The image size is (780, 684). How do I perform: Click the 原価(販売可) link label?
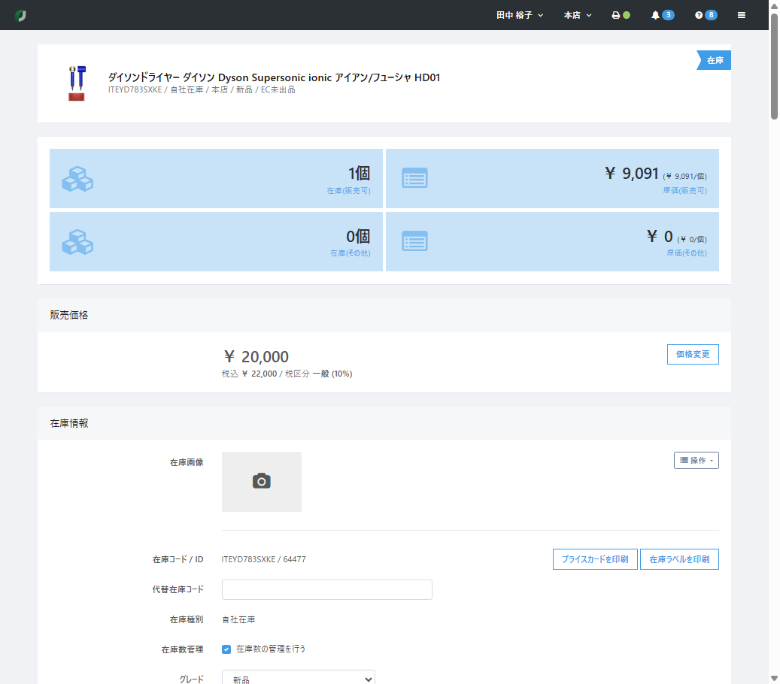[x=684, y=190]
